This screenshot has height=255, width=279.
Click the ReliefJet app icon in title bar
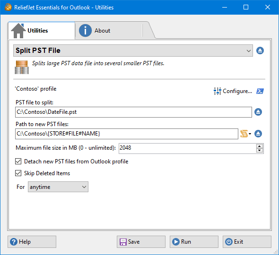click(x=8, y=7)
